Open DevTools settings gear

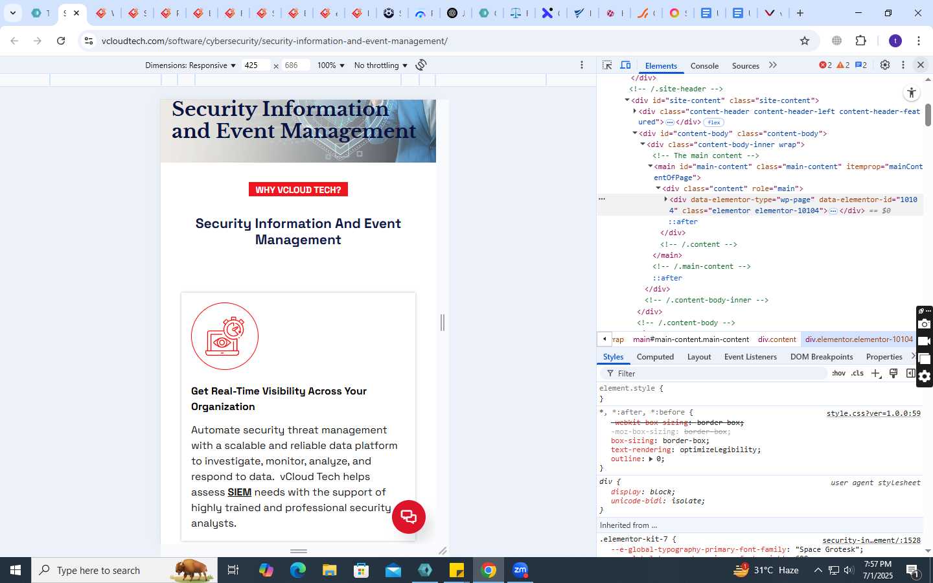click(x=885, y=65)
